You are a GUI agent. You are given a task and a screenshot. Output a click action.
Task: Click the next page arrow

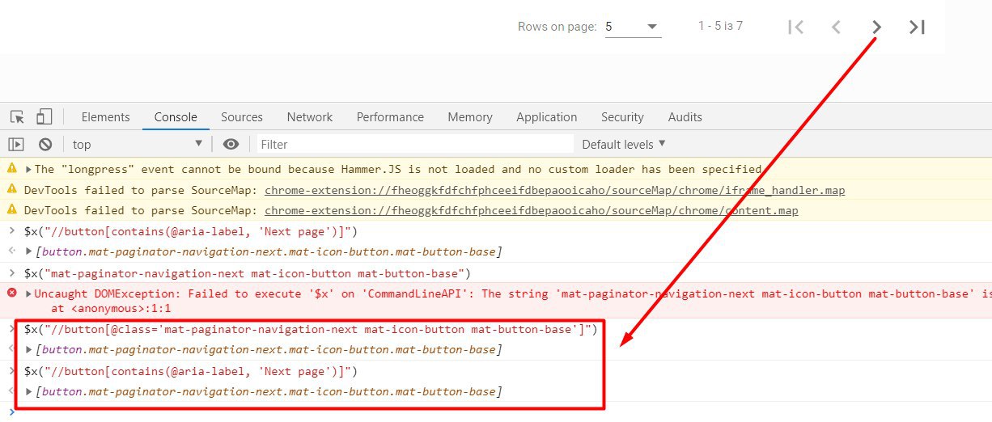(x=876, y=27)
